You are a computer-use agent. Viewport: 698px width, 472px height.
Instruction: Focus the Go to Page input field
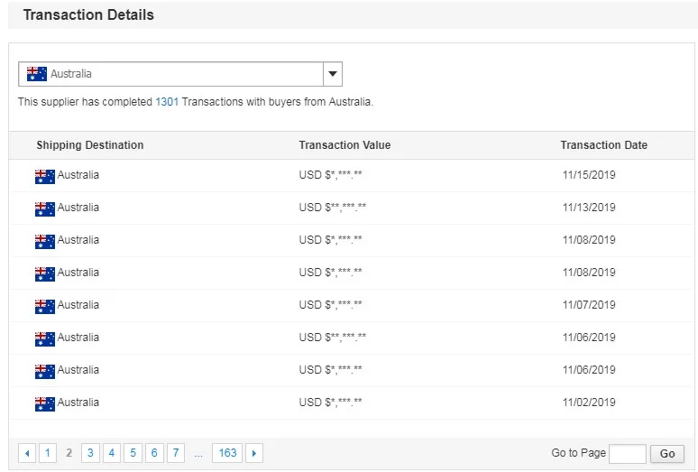(x=627, y=454)
